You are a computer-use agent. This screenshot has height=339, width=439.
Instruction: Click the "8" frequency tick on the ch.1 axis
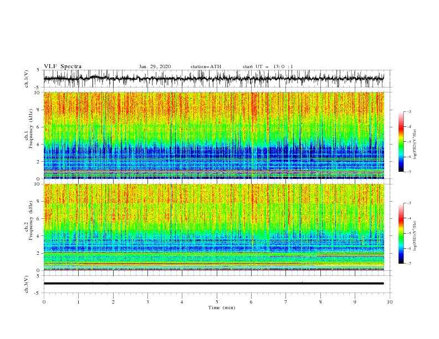pyautogui.click(x=38, y=110)
